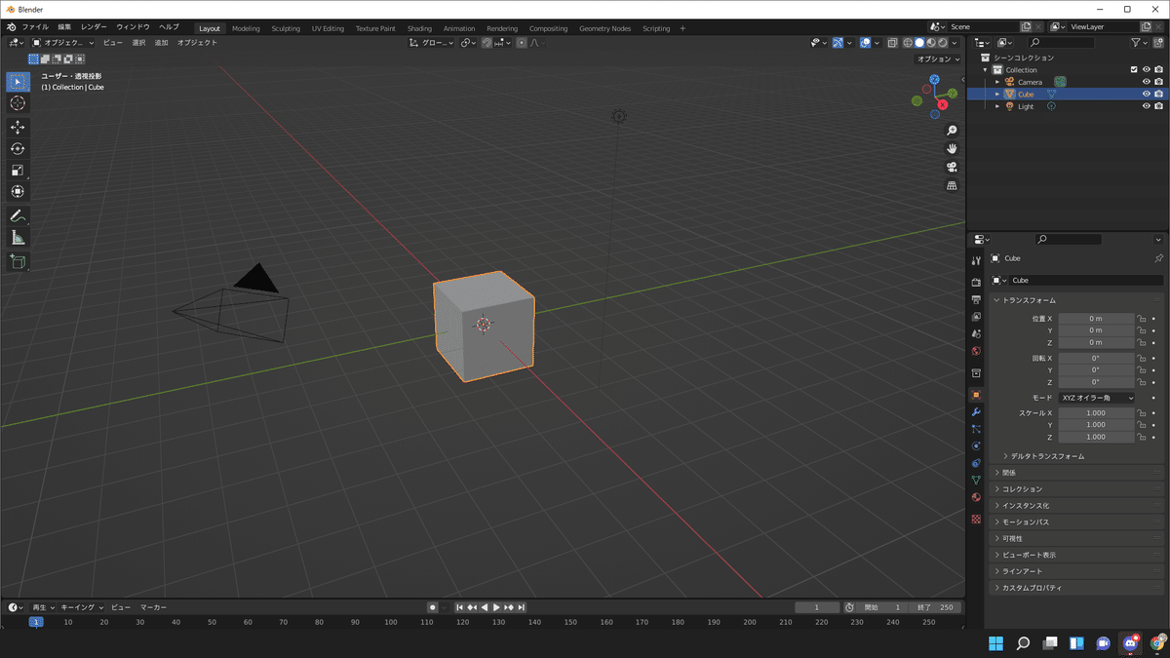Open the Output properties tab

[976, 299]
